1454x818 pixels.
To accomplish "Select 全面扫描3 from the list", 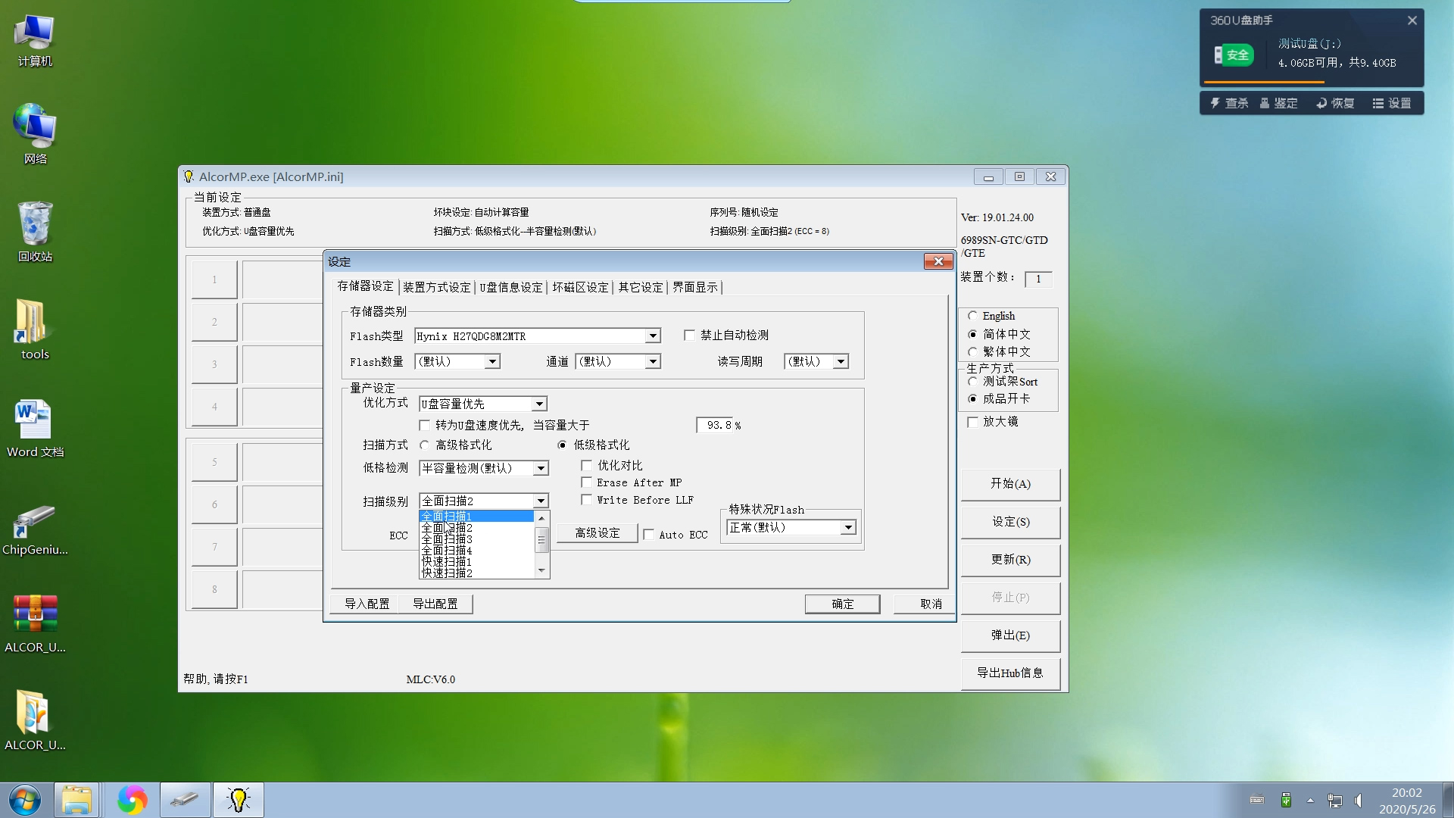I will 447,539.
